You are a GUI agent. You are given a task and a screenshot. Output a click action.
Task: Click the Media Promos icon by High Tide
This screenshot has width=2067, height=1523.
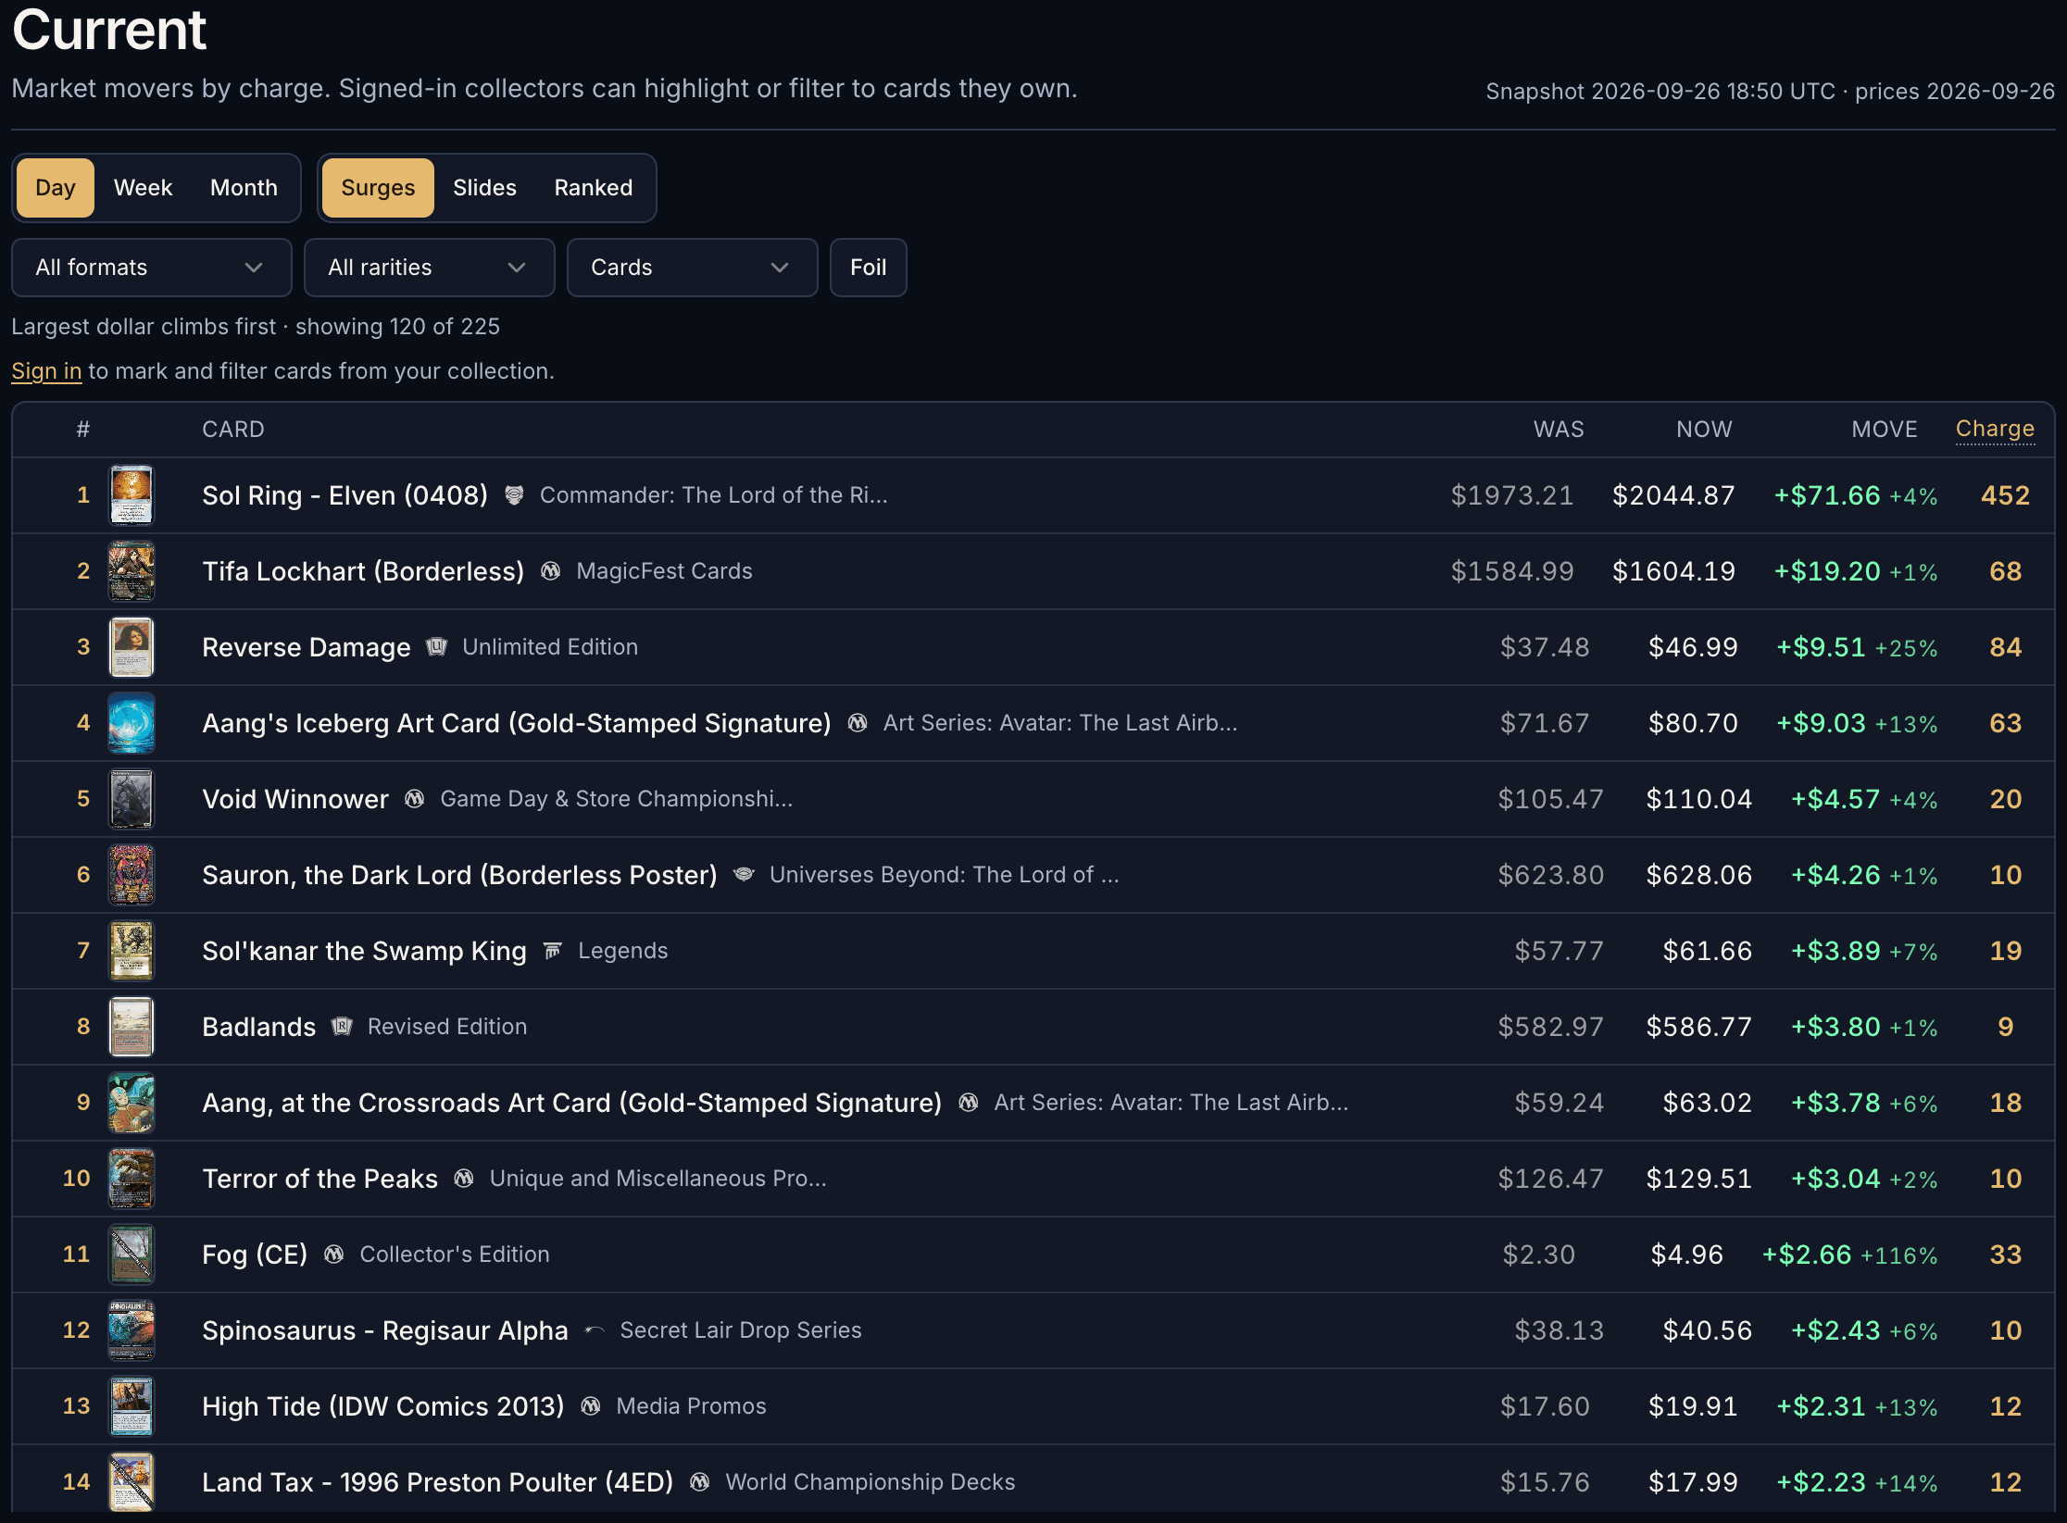tap(590, 1406)
